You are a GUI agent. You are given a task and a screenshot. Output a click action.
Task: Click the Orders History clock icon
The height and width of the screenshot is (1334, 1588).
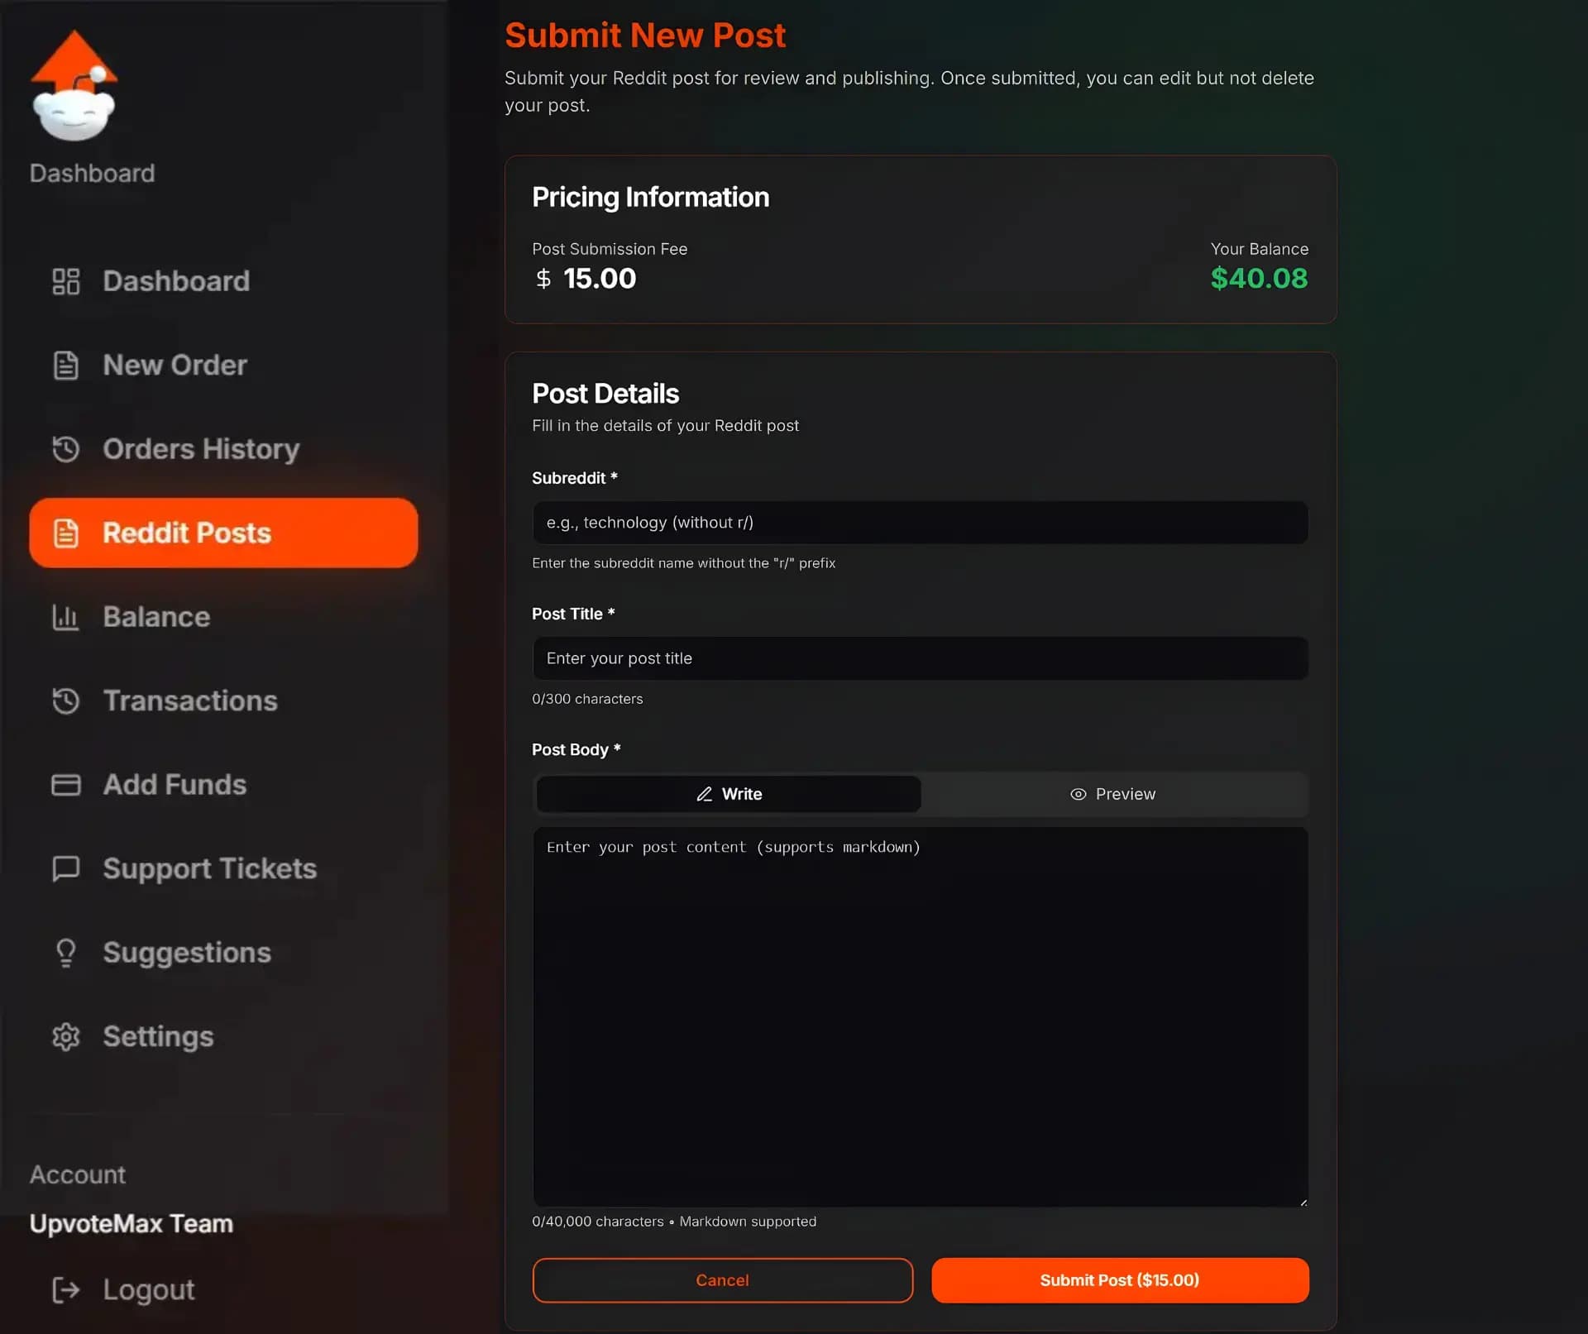pos(66,449)
